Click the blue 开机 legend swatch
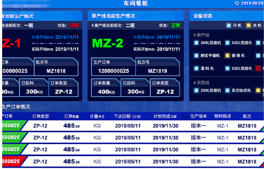The image size is (264, 169). (x=228, y=26)
